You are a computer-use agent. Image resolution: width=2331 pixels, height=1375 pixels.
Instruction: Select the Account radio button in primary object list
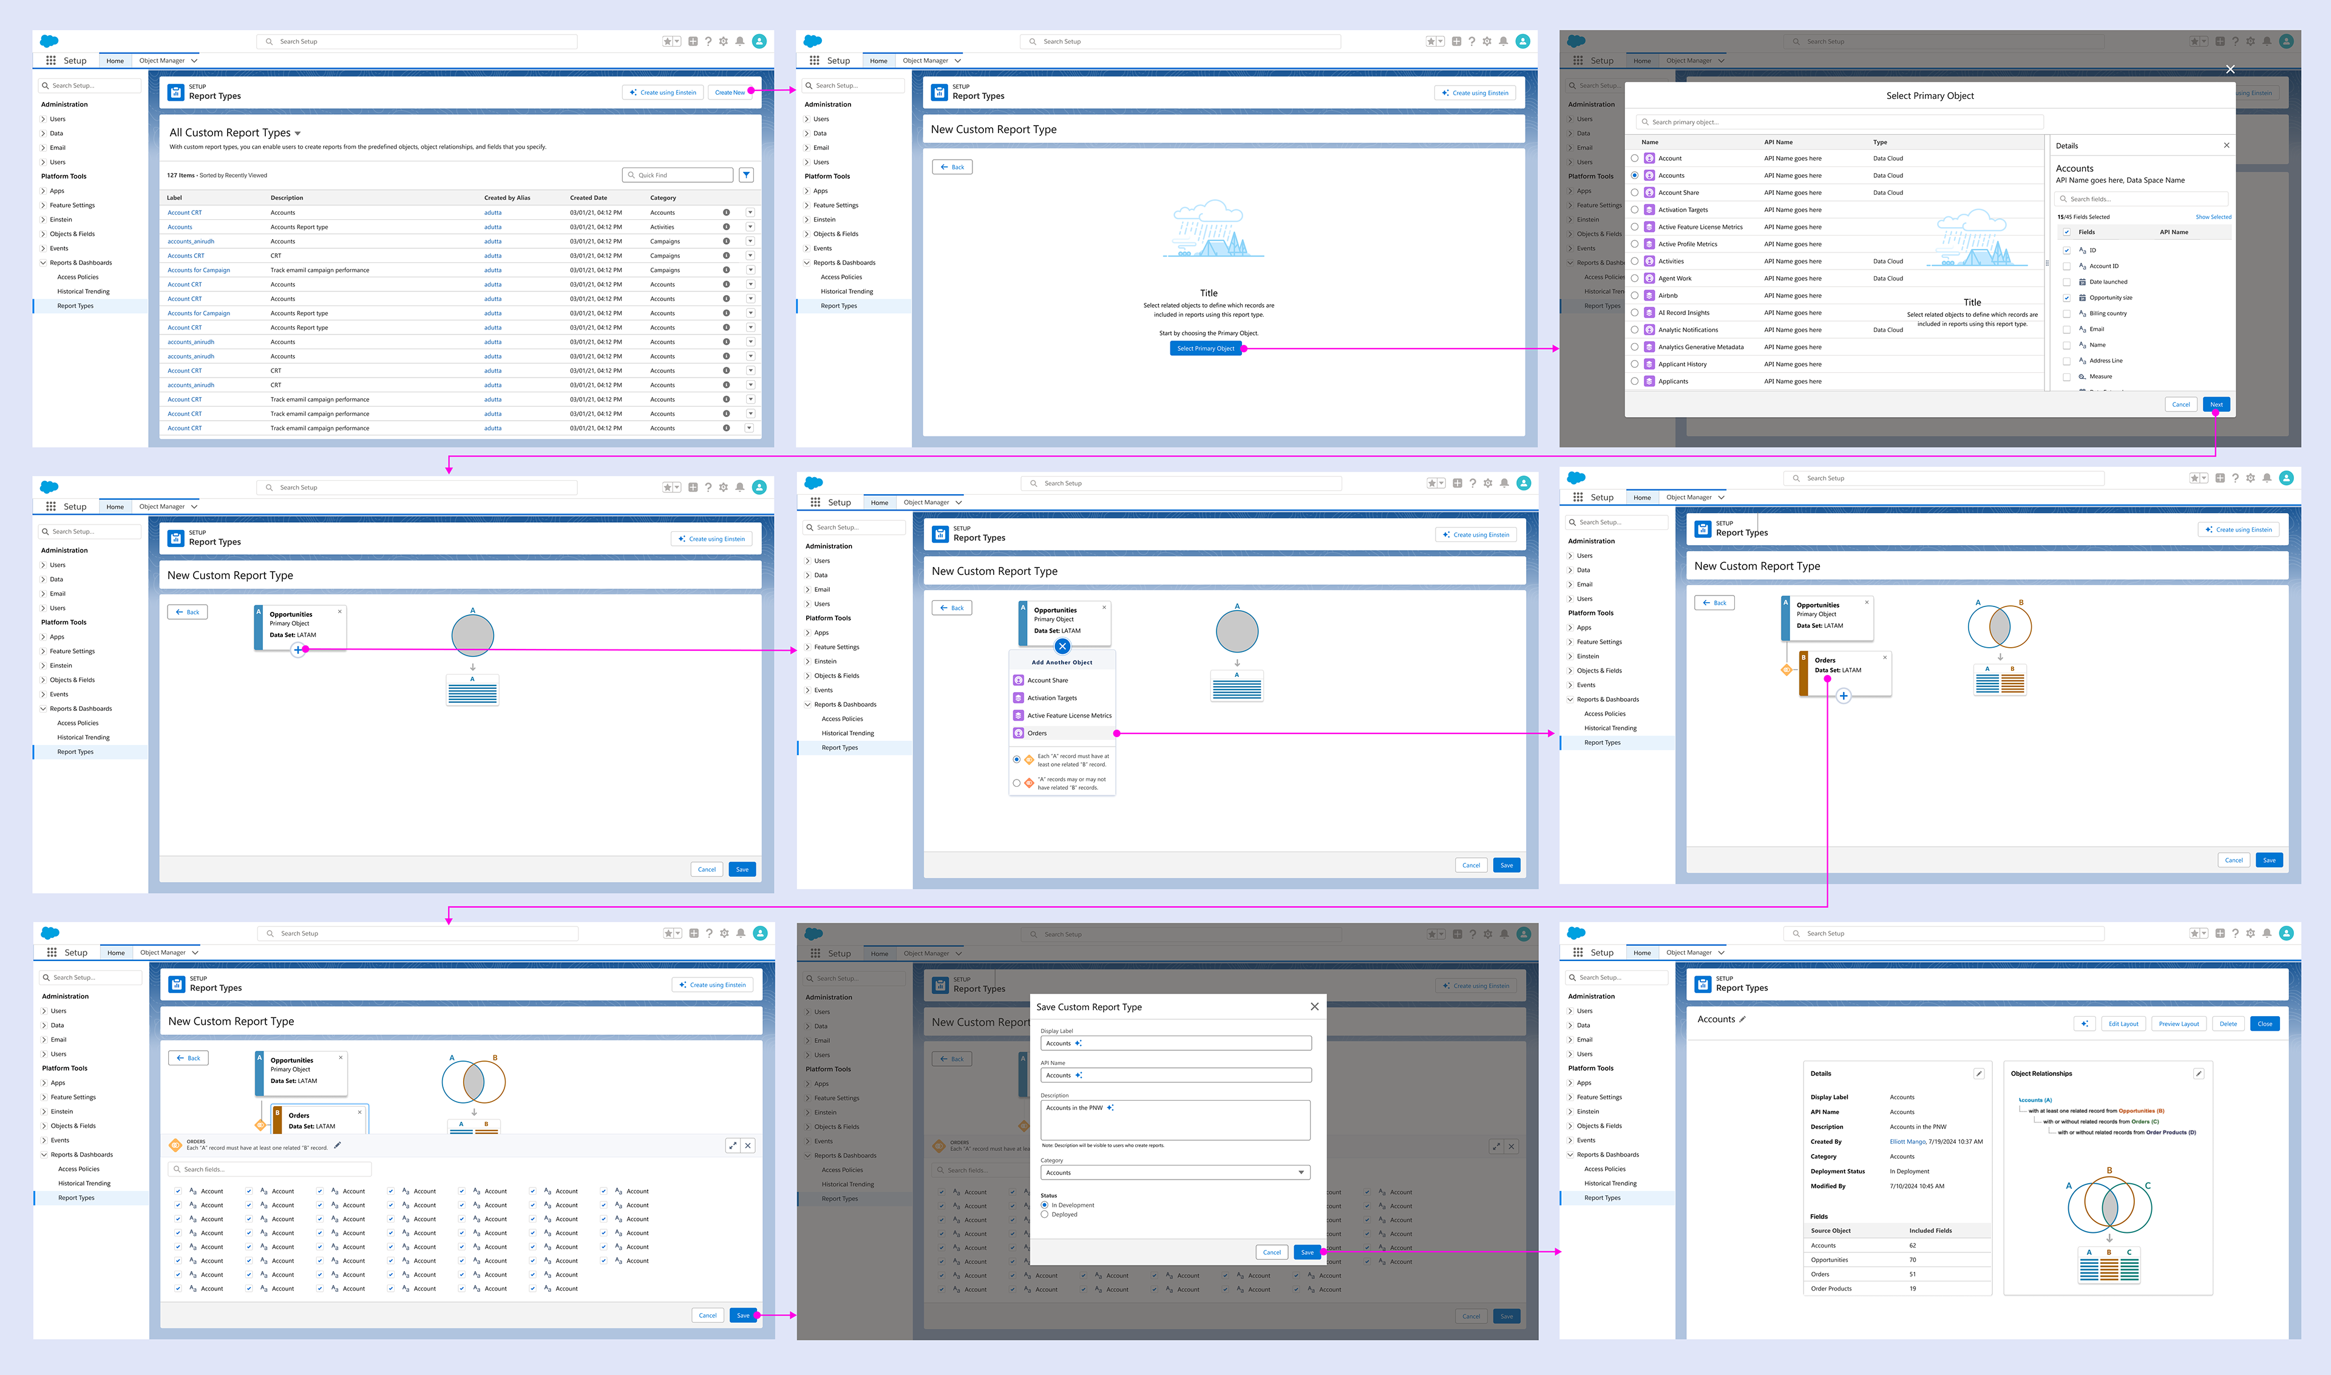[x=1634, y=158]
